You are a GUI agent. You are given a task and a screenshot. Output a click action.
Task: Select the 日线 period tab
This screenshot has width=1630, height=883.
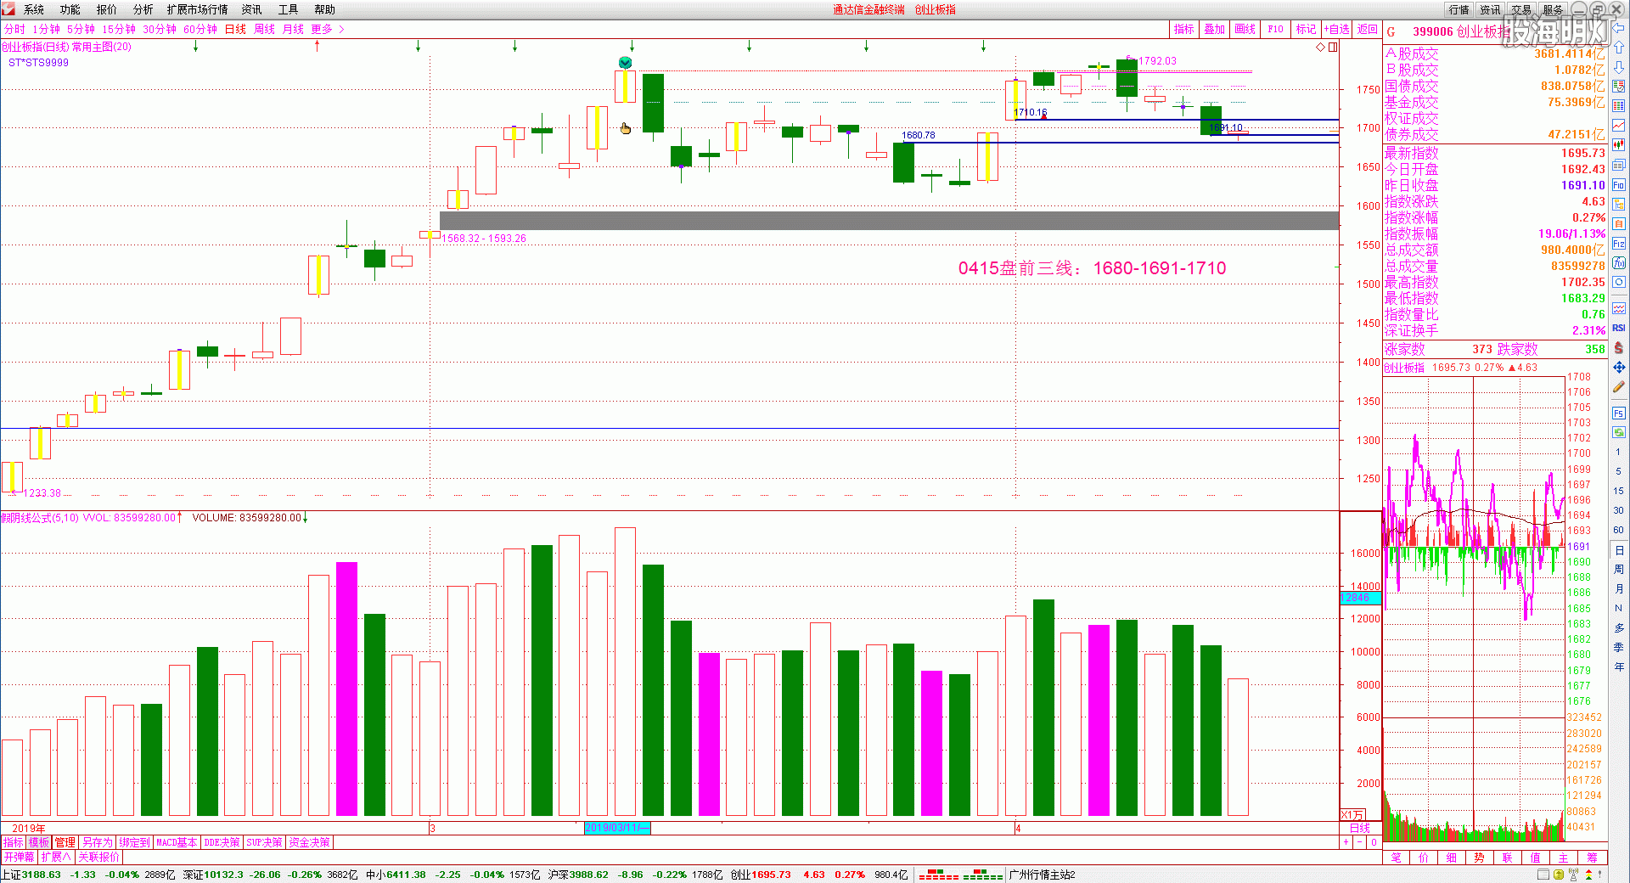[235, 29]
